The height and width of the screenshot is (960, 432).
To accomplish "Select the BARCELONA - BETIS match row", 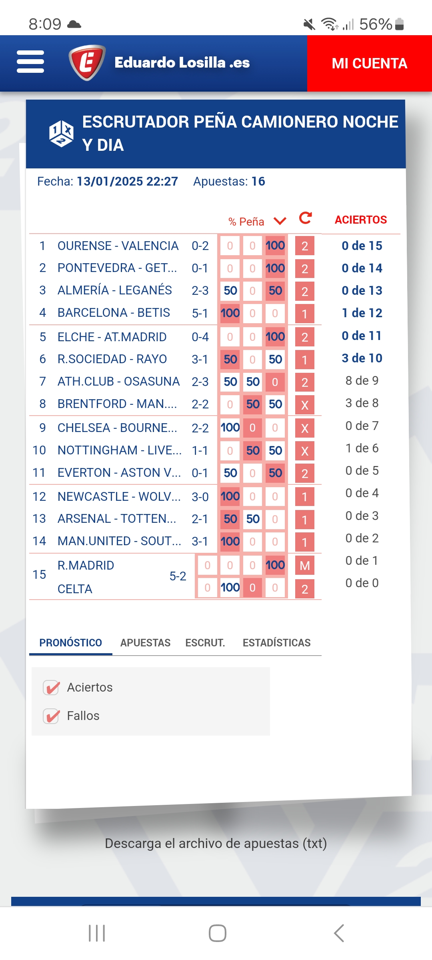I will [114, 313].
